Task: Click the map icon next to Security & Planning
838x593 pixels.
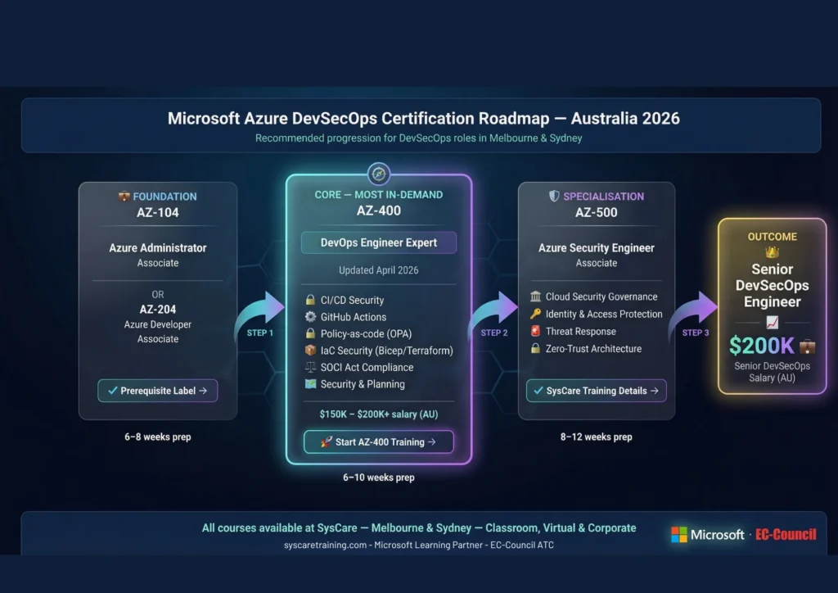Action: tap(310, 383)
